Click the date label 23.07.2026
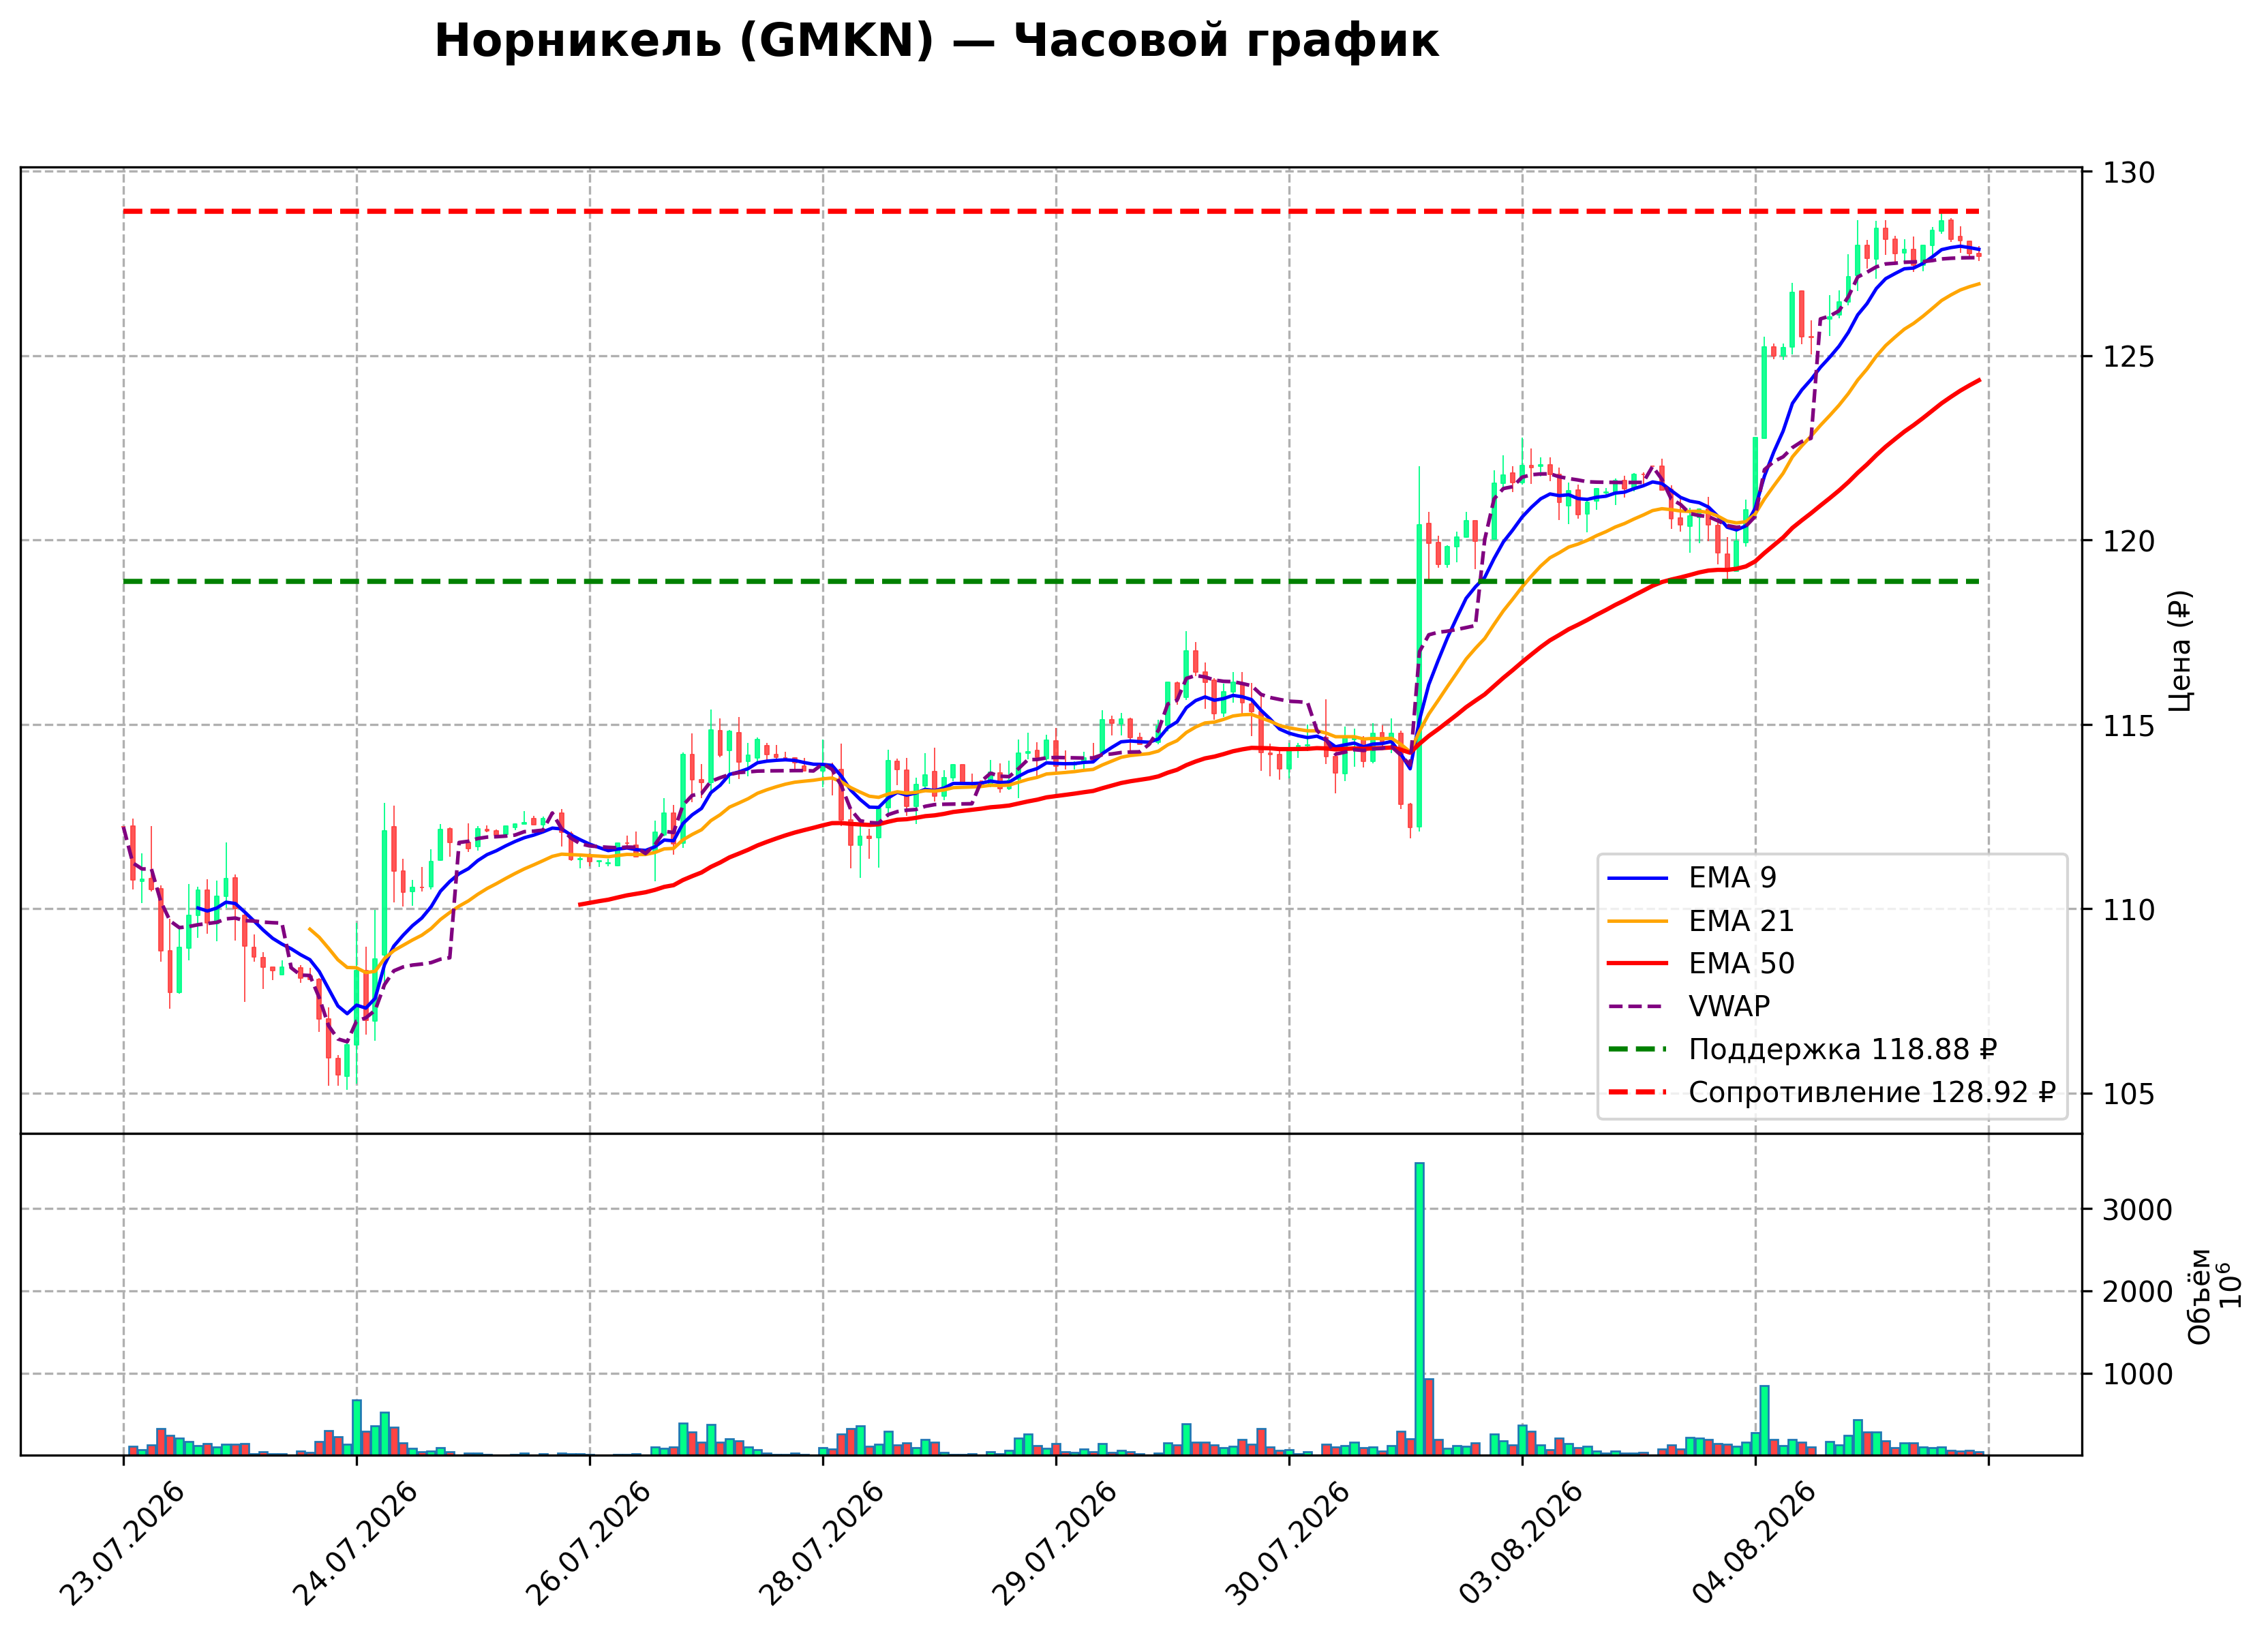This screenshot has width=2268, height=1631. (x=122, y=1545)
